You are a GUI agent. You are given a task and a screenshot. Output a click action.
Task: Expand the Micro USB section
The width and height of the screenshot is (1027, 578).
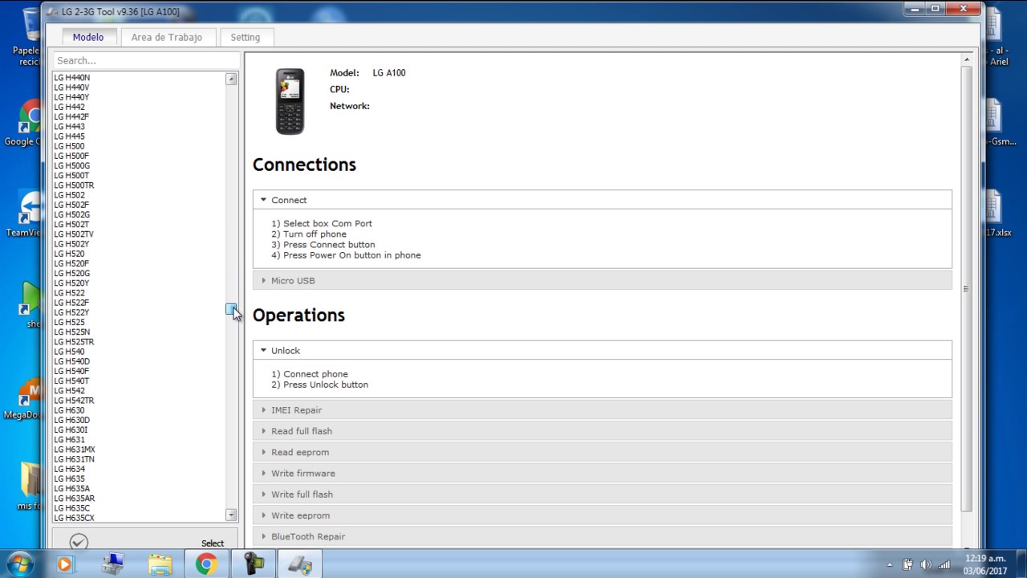click(602, 280)
